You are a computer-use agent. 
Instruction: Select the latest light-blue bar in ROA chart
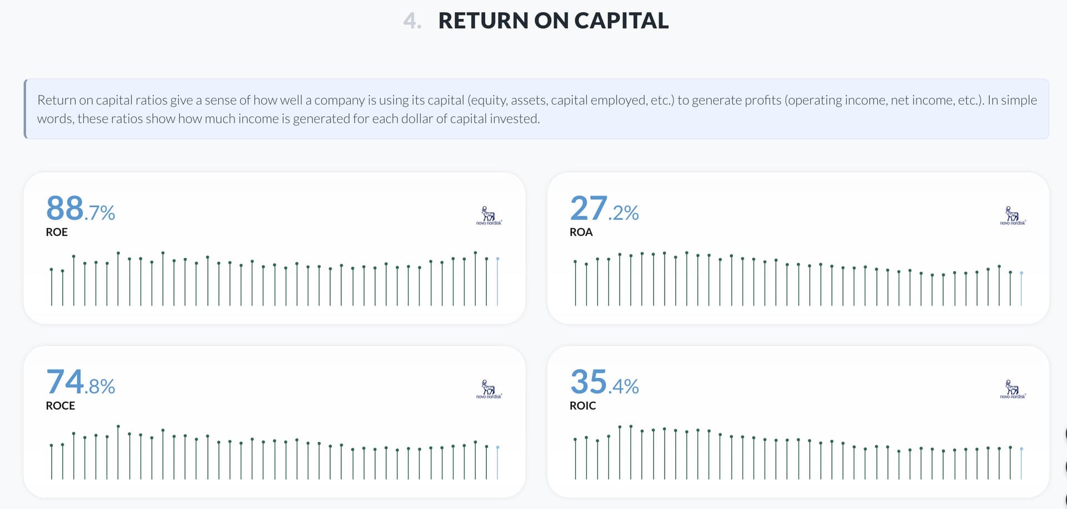pos(1021,289)
